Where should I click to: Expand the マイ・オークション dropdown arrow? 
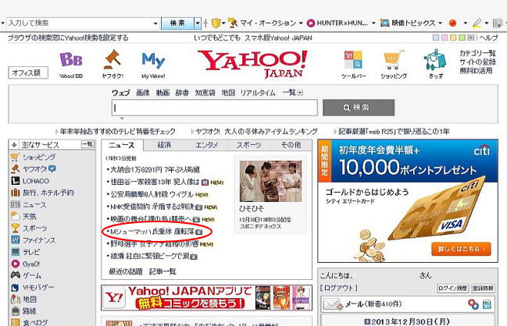pos(301,23)
